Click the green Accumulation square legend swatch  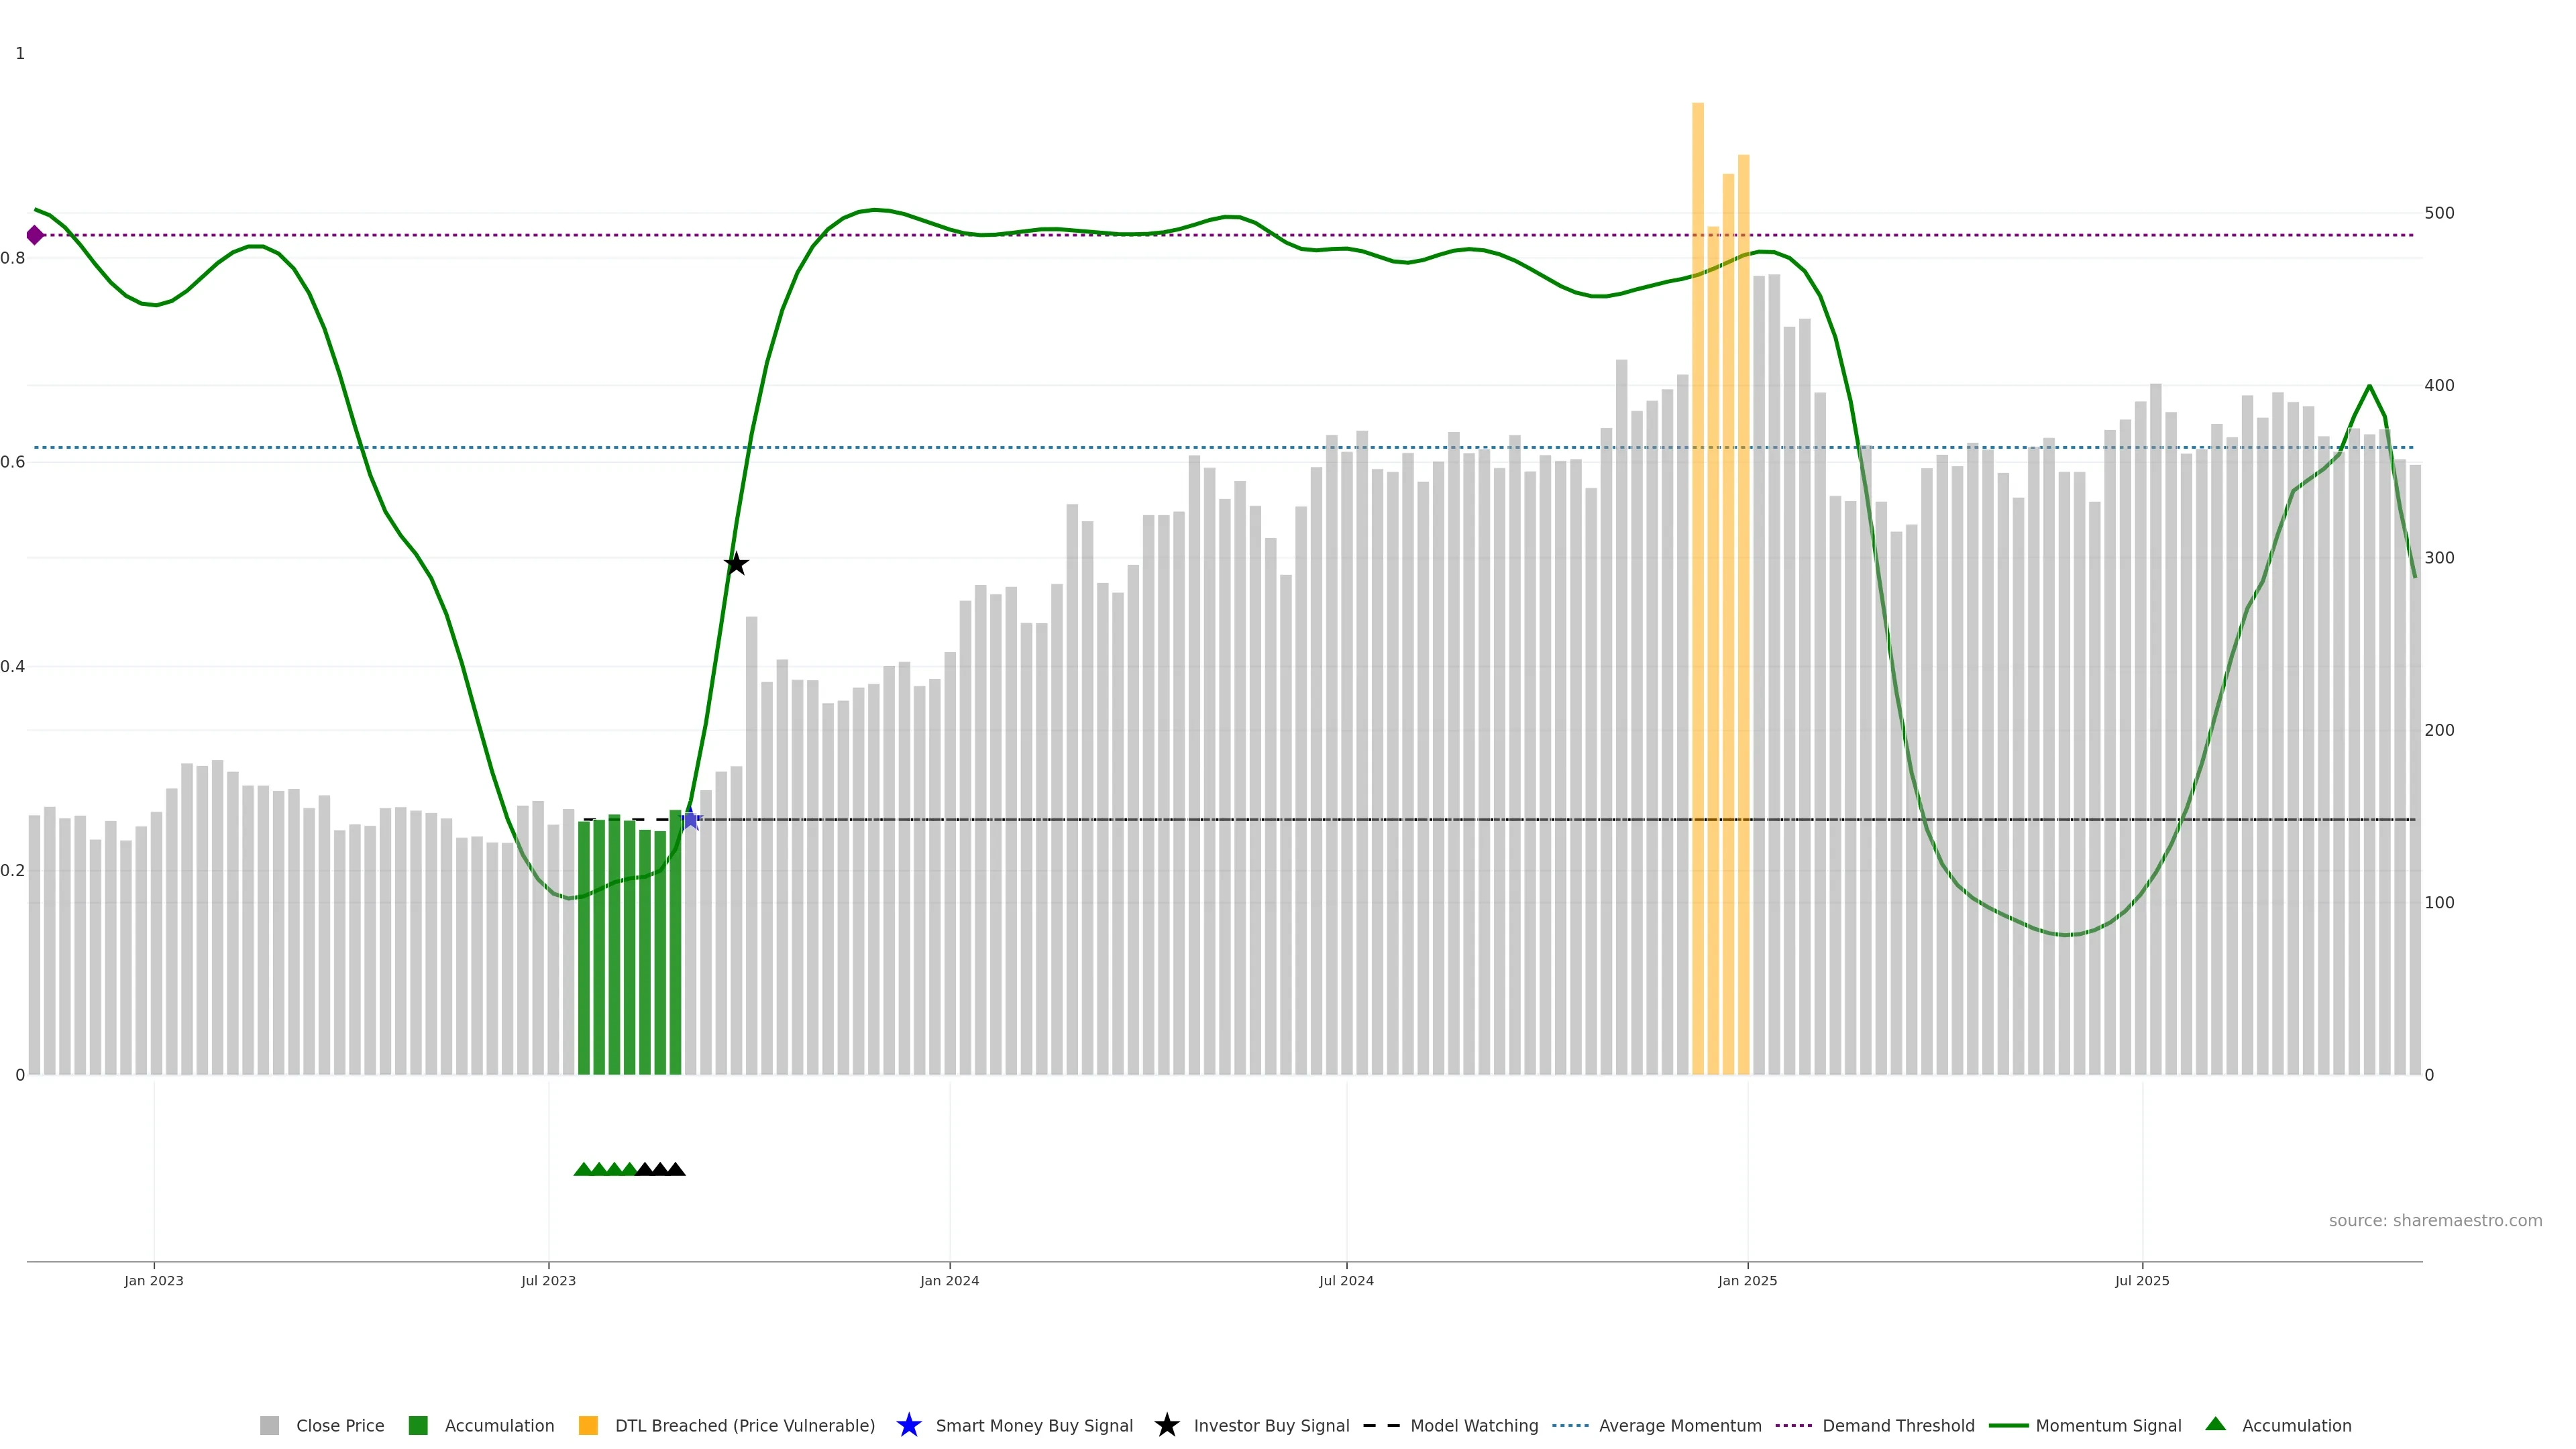point(418,1426)
